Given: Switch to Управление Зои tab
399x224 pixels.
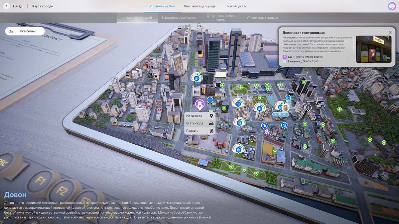Looking at the screenshot, I should [162, 6].
